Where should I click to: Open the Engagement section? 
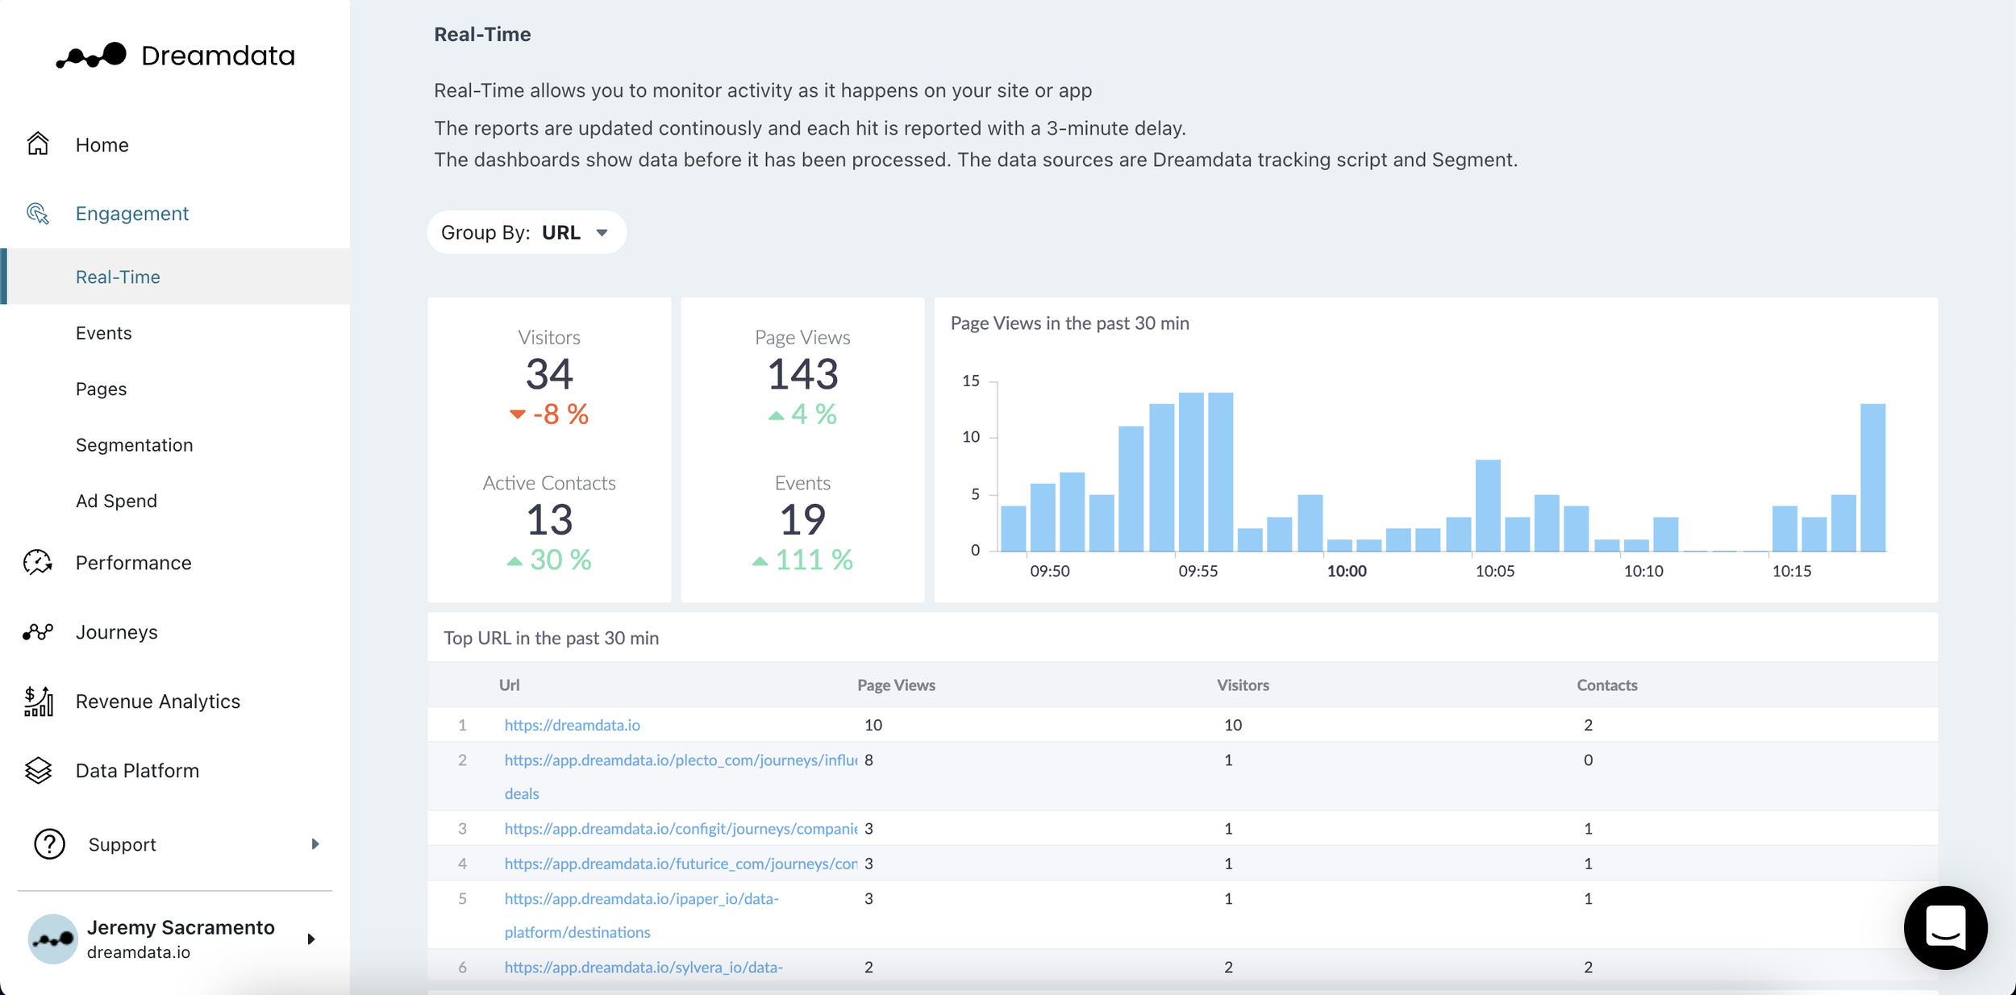pyautogui.click(x=132, y=213)
